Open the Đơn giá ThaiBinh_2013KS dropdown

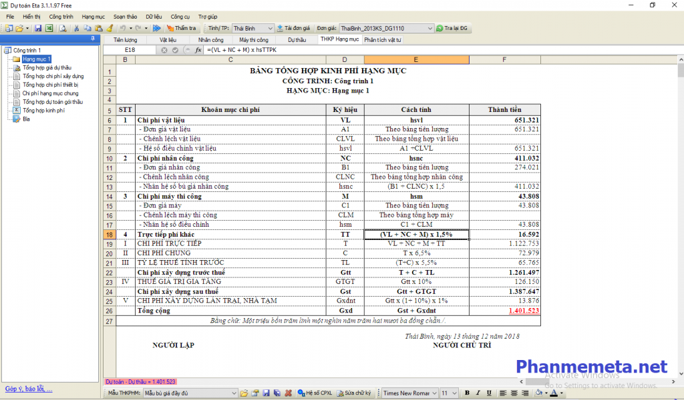(x=429, y=29)
